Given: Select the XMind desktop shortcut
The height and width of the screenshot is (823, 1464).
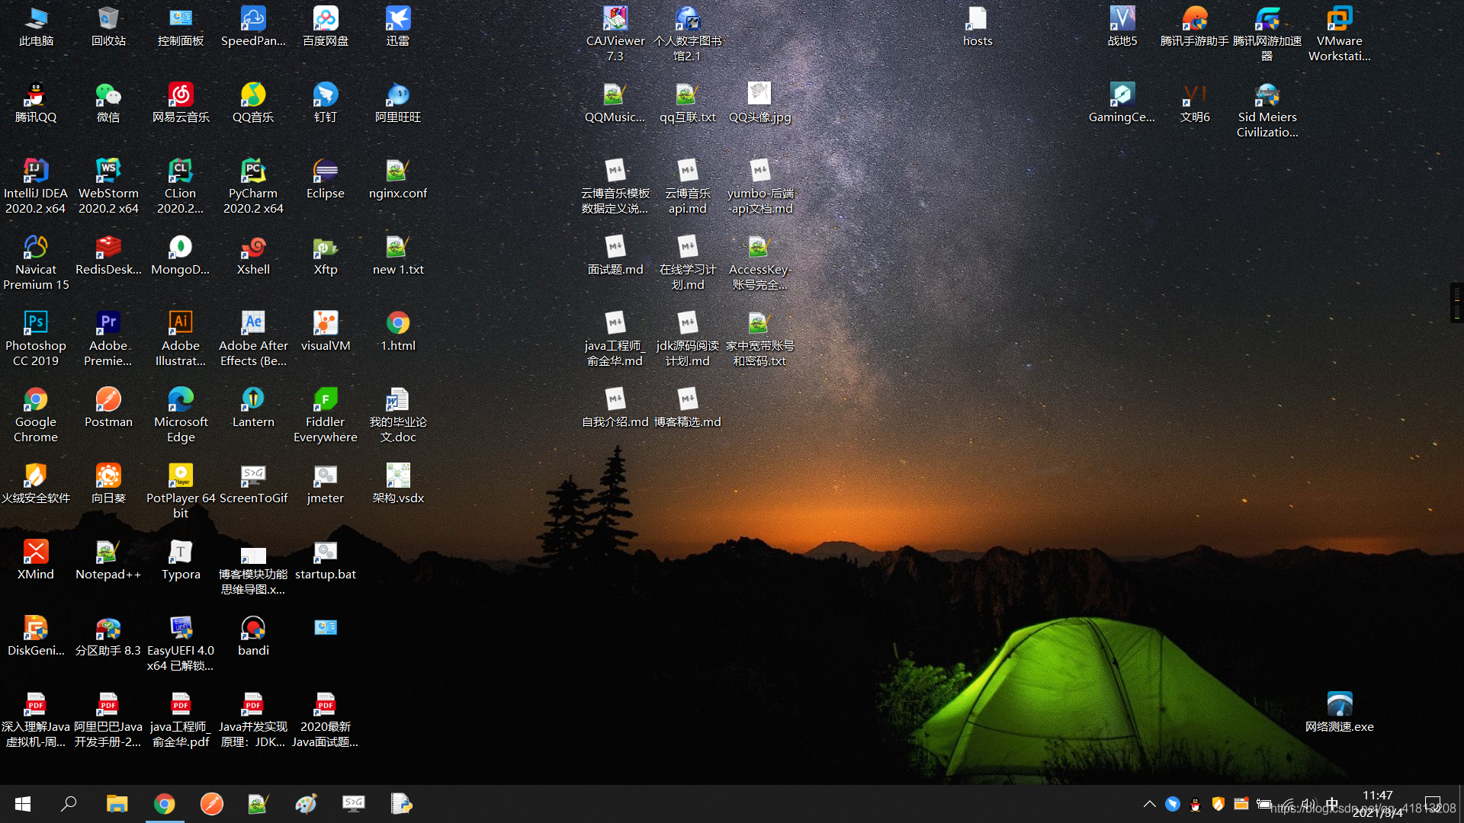Looking at the screenshot, I should pos(36,552).
